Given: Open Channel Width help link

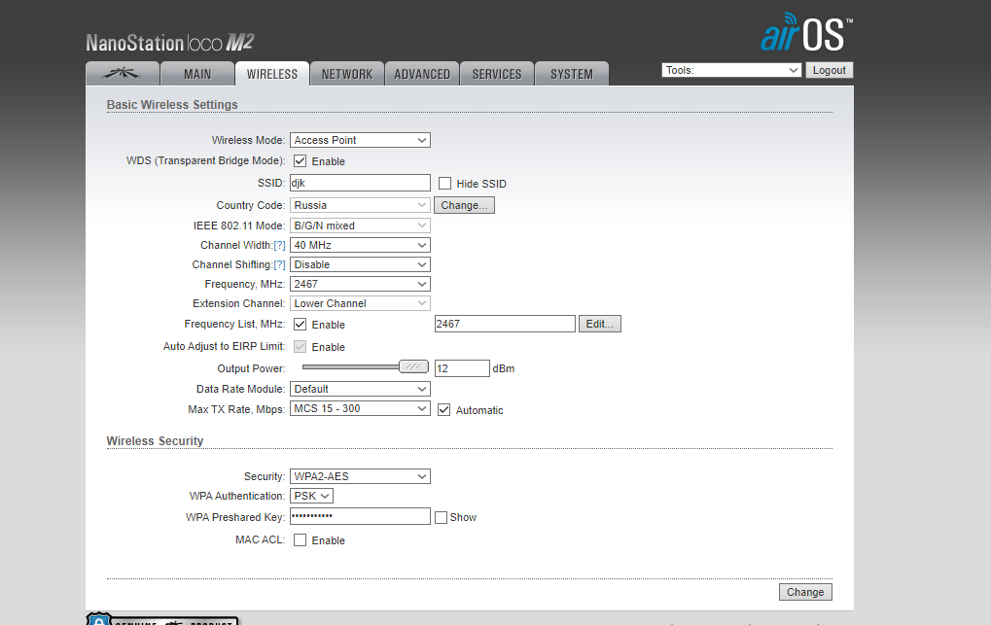Looking at the screenshot, I should tap(279, 245).
